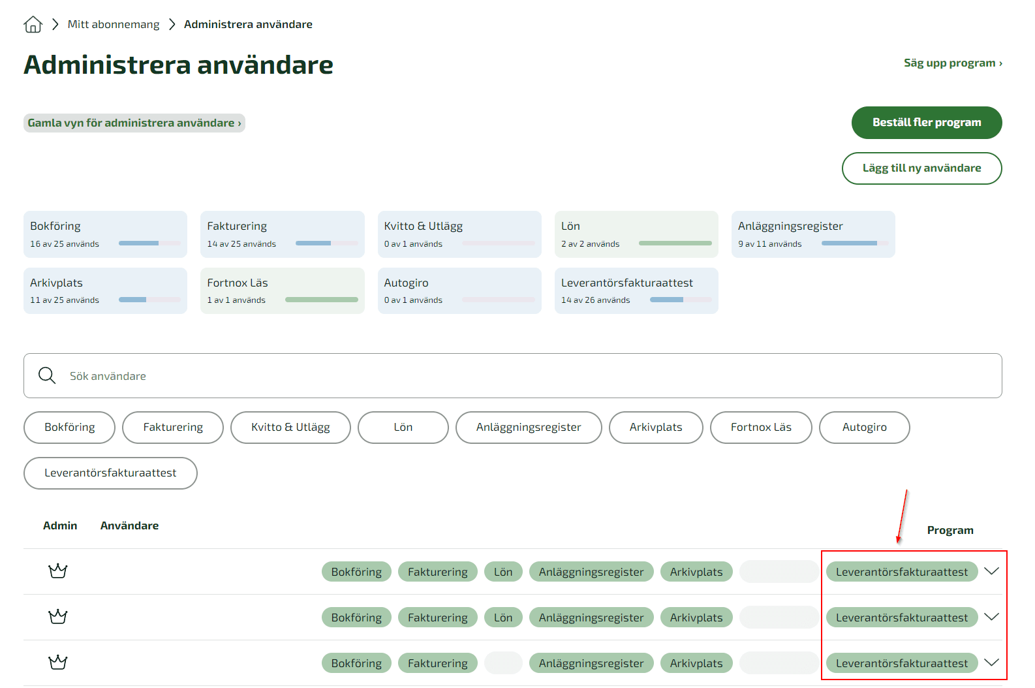Click the Användare column header
This screenshot has width=1035, height=688.
129,525
